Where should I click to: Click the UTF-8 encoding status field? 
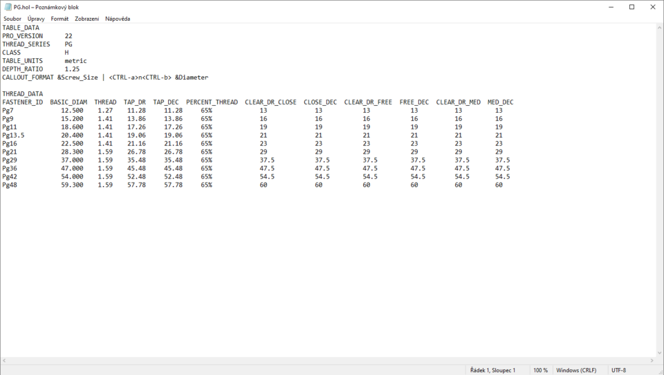click(618, 370)
